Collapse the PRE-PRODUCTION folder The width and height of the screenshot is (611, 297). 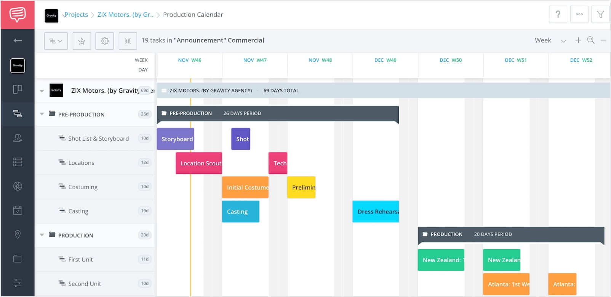[x=42, y=114]
